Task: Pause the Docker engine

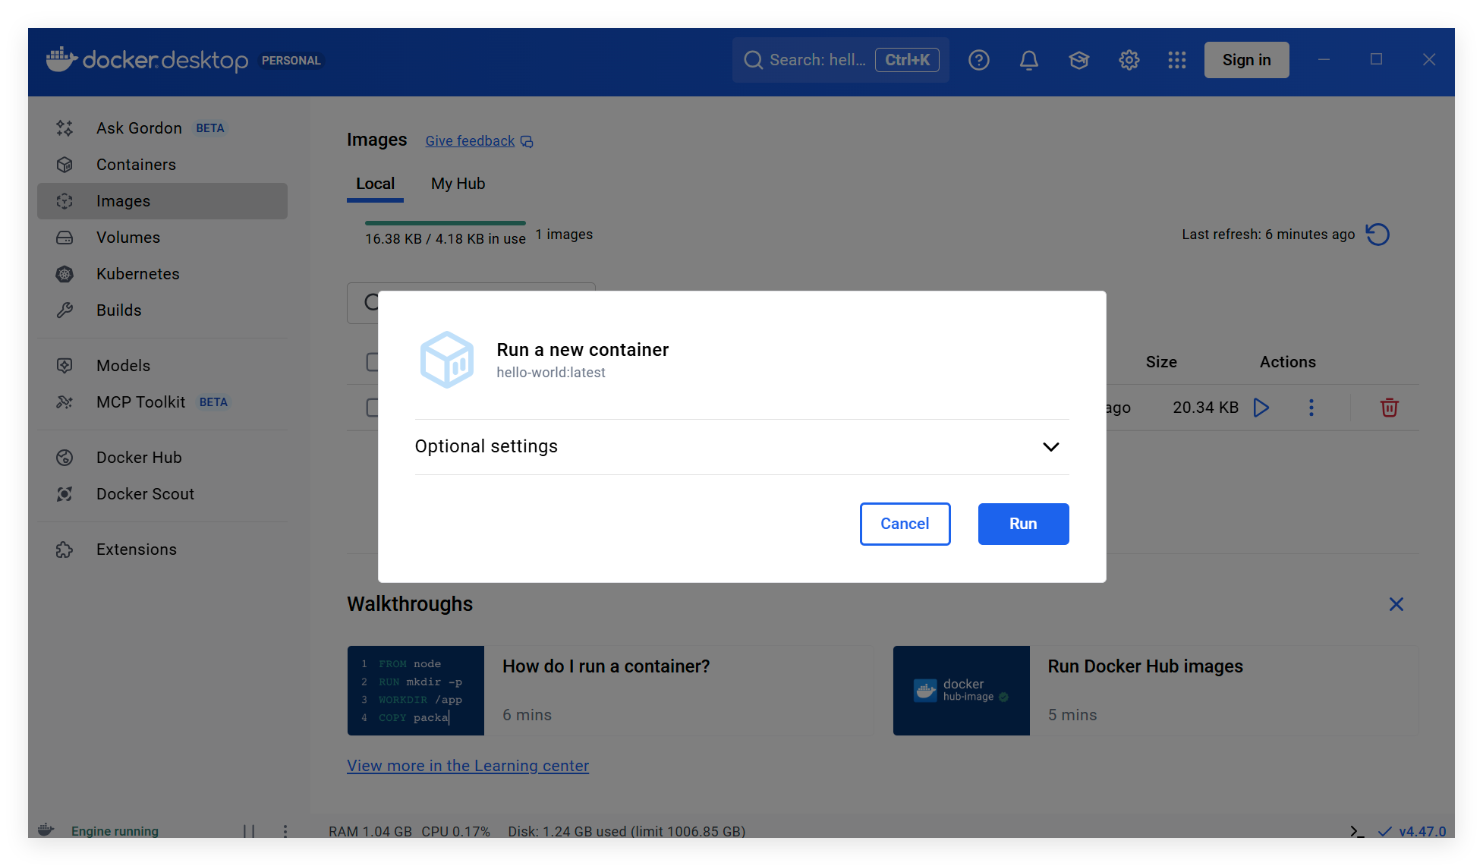Action: 249,831
